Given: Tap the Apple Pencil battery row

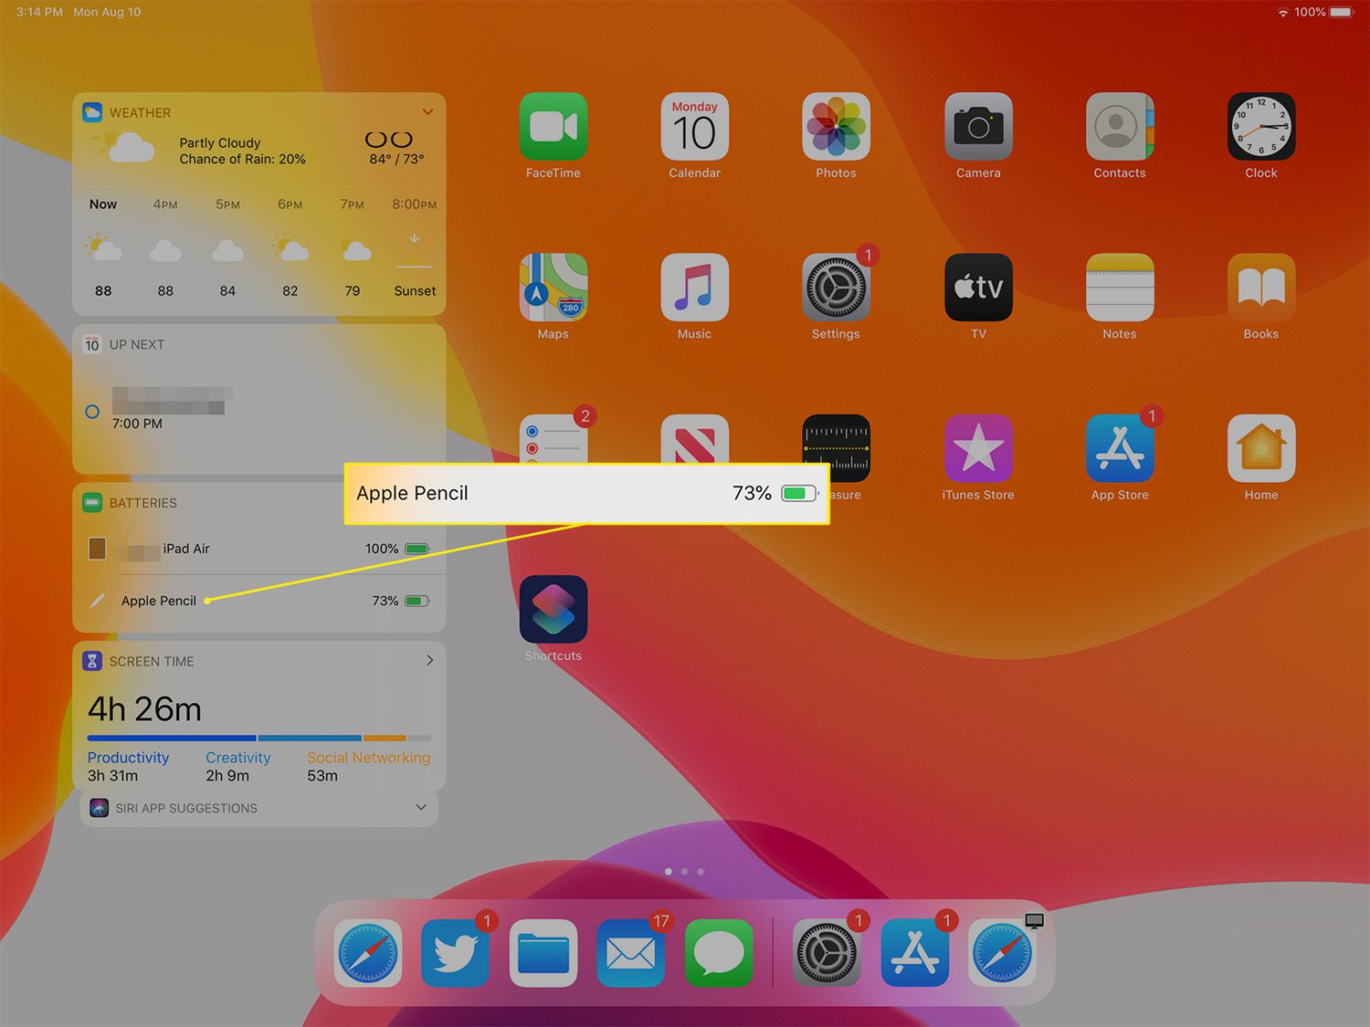Looking at the screenshot, I should [x=258, y=601].
